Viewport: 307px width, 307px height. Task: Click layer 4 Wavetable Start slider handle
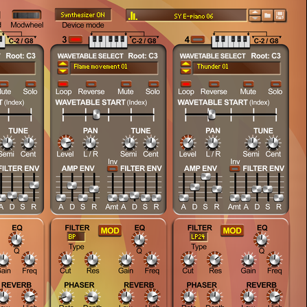click(212, 114)
